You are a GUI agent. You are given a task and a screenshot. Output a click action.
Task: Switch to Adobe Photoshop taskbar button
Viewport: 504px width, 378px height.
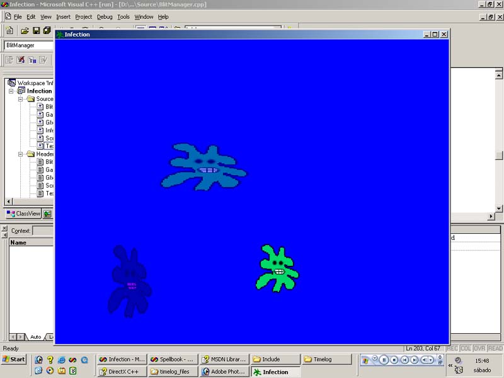[x=225, y=372]
